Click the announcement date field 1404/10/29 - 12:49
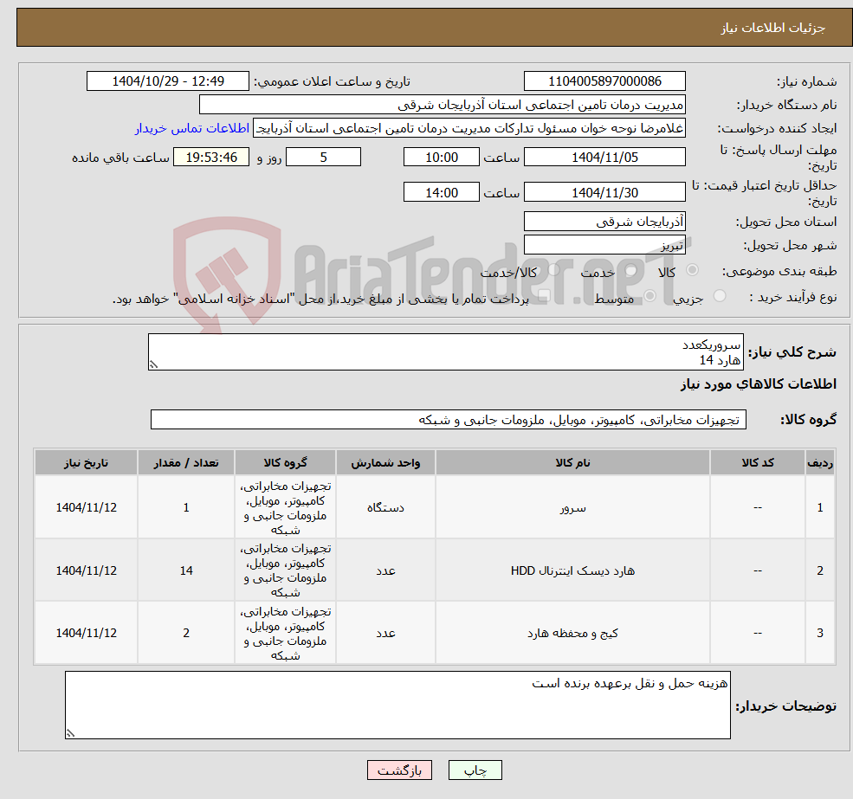The width and height of the screenshot is (853, 799). coord(168,81)
